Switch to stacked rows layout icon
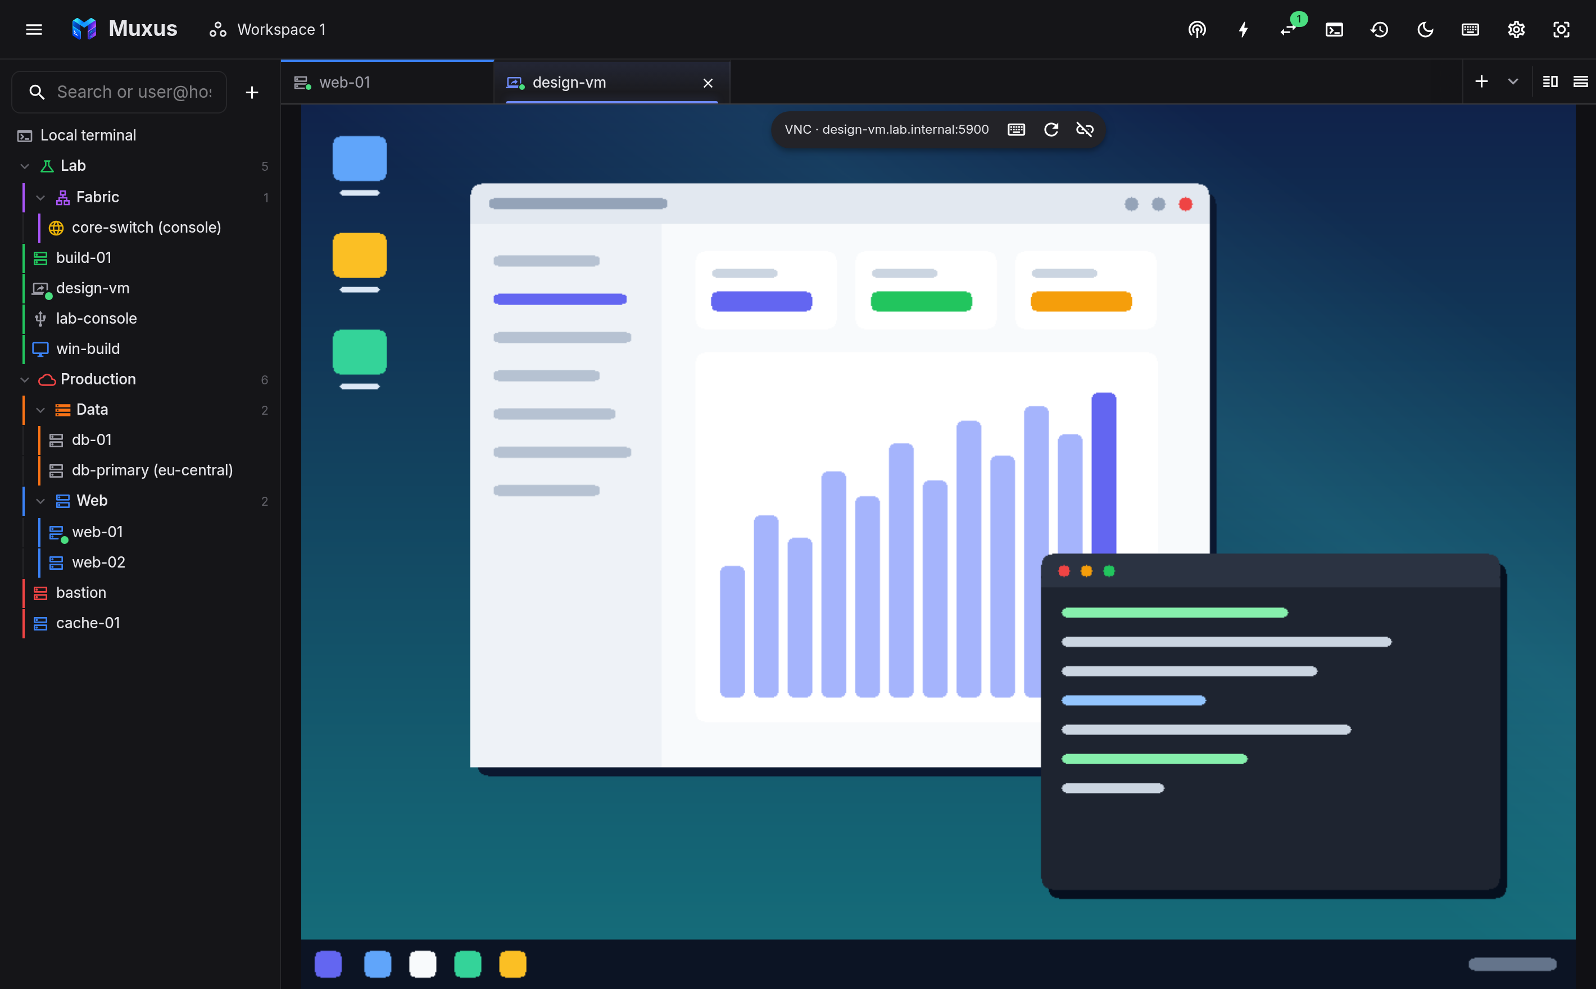The width and height of the screenshot is (1596, 989). click(x=1580, y=82)
